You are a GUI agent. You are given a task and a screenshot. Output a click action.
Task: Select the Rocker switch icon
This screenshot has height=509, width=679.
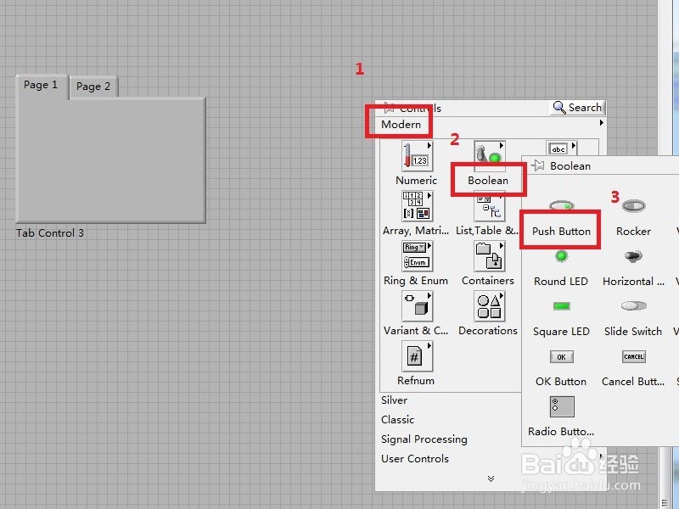click(633, 205)
